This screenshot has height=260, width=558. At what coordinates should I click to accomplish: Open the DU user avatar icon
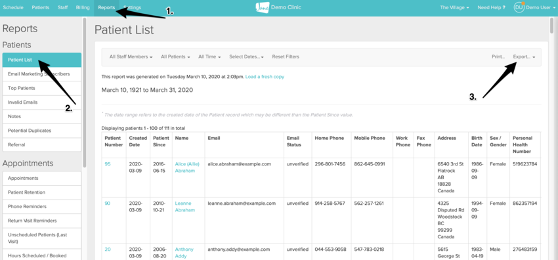click(519, 7)
